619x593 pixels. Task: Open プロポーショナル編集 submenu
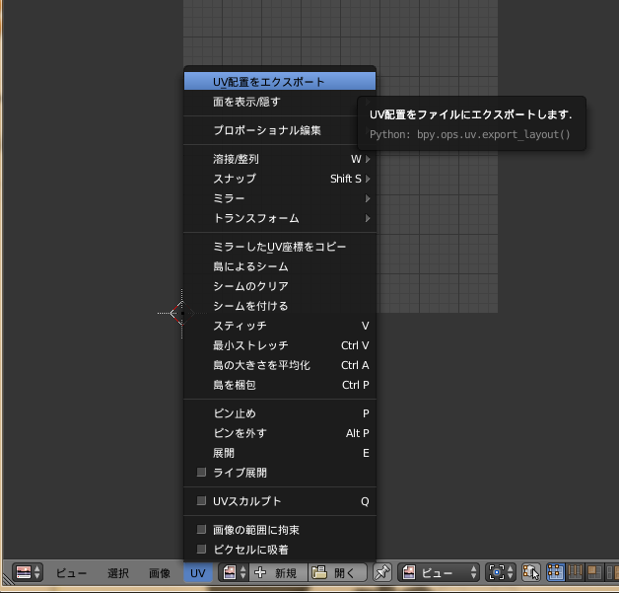[280, 130]
